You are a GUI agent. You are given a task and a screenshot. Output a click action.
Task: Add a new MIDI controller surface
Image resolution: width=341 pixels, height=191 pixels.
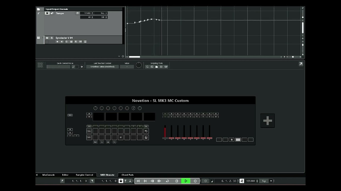(267, 121)
